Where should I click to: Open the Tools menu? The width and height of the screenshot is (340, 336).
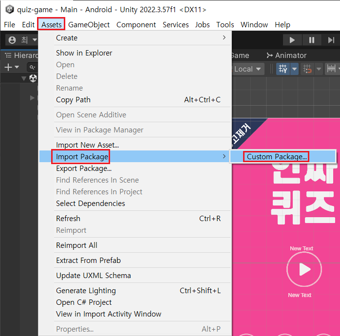pyautogui.click(x=225, y=25)
